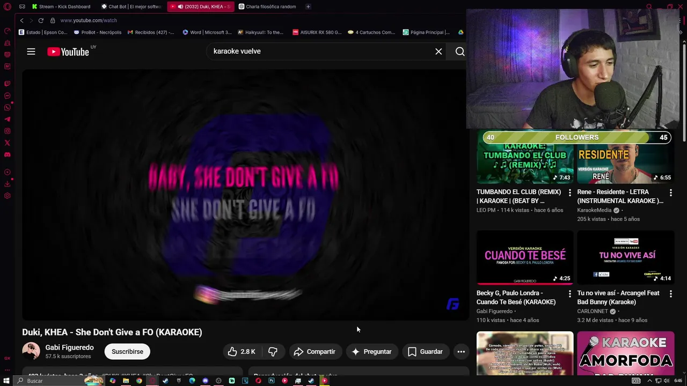Open options for TUMBANDO EL CLUB video
Screen dimensions: 687x386
[570, 192]
